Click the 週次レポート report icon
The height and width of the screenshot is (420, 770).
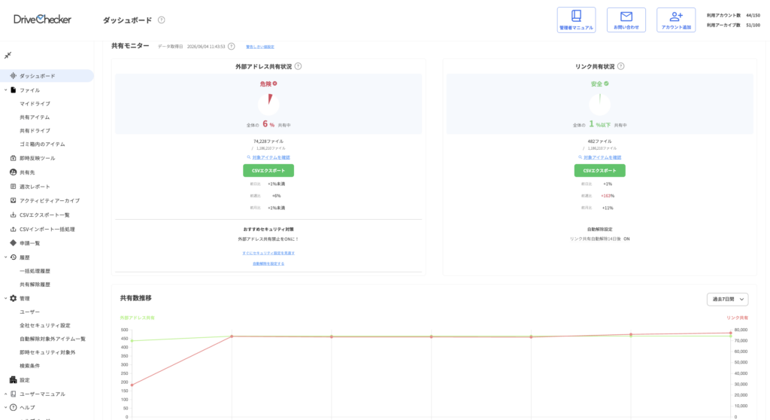click(x=14, y=187)
